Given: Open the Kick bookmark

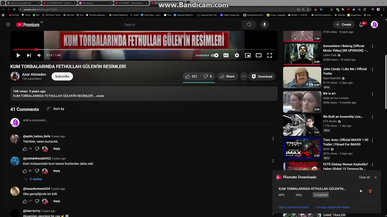Looking at the screenshot, I should pyautogui.click(x=36, y=15).
